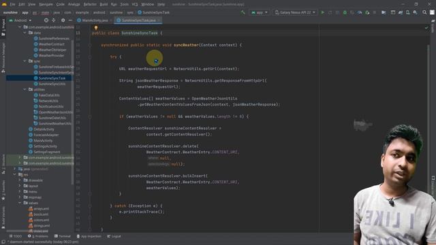
Task: Click SunshineSyncTask in breadcrumb bar
Action: tap(154, 12)
